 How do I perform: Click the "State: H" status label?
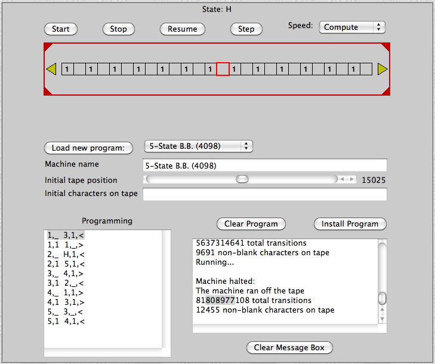pos(217,9)
